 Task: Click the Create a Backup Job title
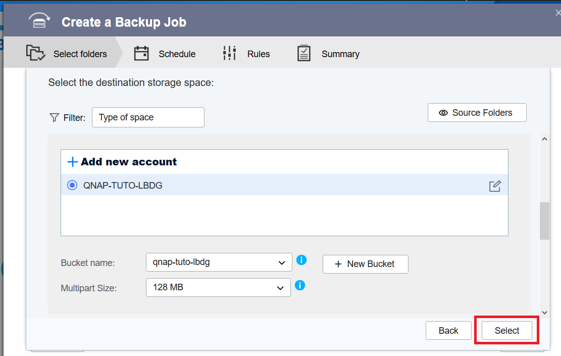point(124,22)
